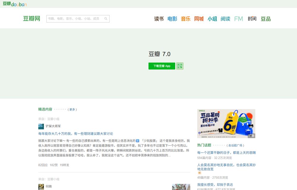Open topic 每一个还算平静的日子，都是上天的恩赐
Screen dimensions: 297x190
coord(226,153)
